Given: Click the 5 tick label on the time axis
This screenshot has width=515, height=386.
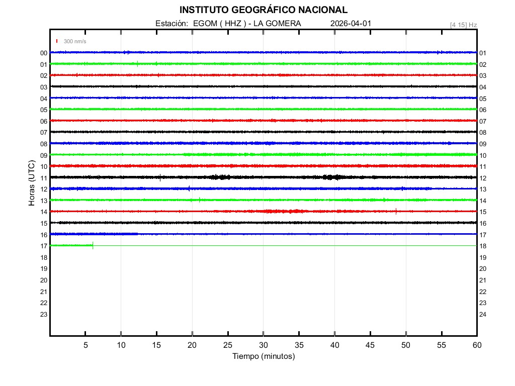Looking at the screenshot, I should [85, 345].
